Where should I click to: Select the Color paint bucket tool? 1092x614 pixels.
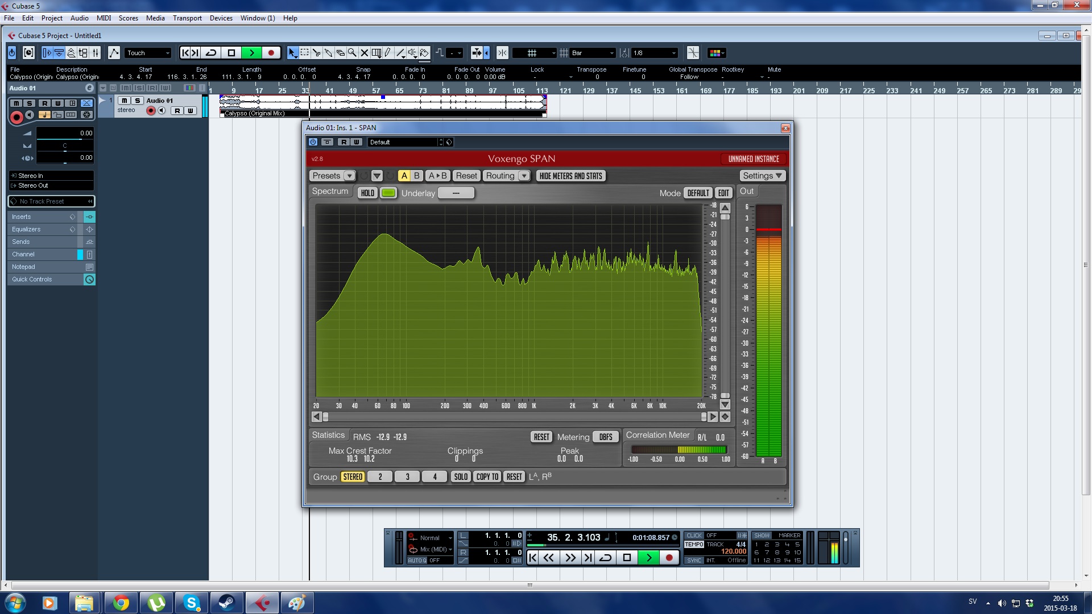[x=424, y=53]
